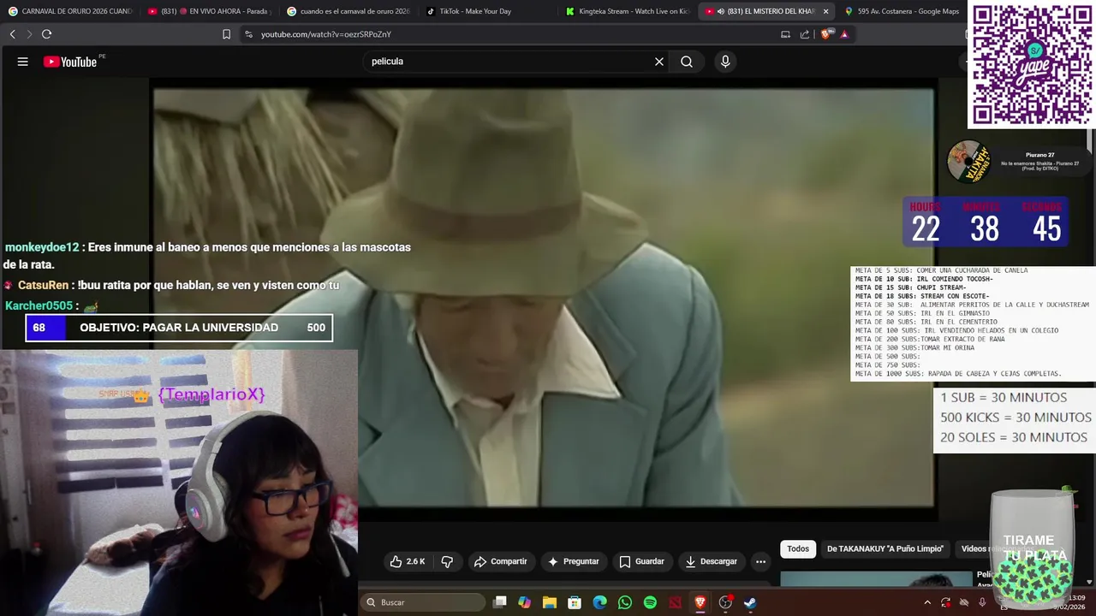Open the cast media icon in address bar
The width and height of the screenshot is (1096, 616).
[x=785, y=34]
